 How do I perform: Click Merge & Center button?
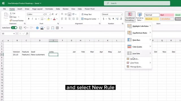tap(89, 19)
